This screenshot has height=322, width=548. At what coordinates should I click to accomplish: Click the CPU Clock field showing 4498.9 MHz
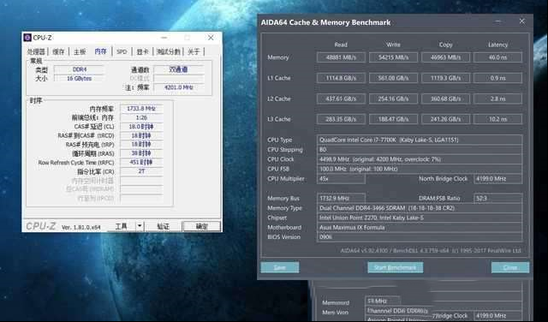point(420,159)
